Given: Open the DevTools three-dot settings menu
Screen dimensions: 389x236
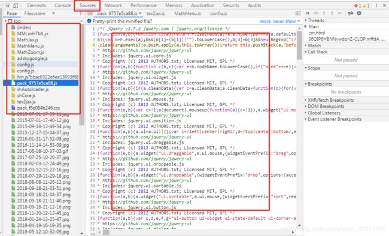Looking at the screenshot, I should [x=376, y=5].
